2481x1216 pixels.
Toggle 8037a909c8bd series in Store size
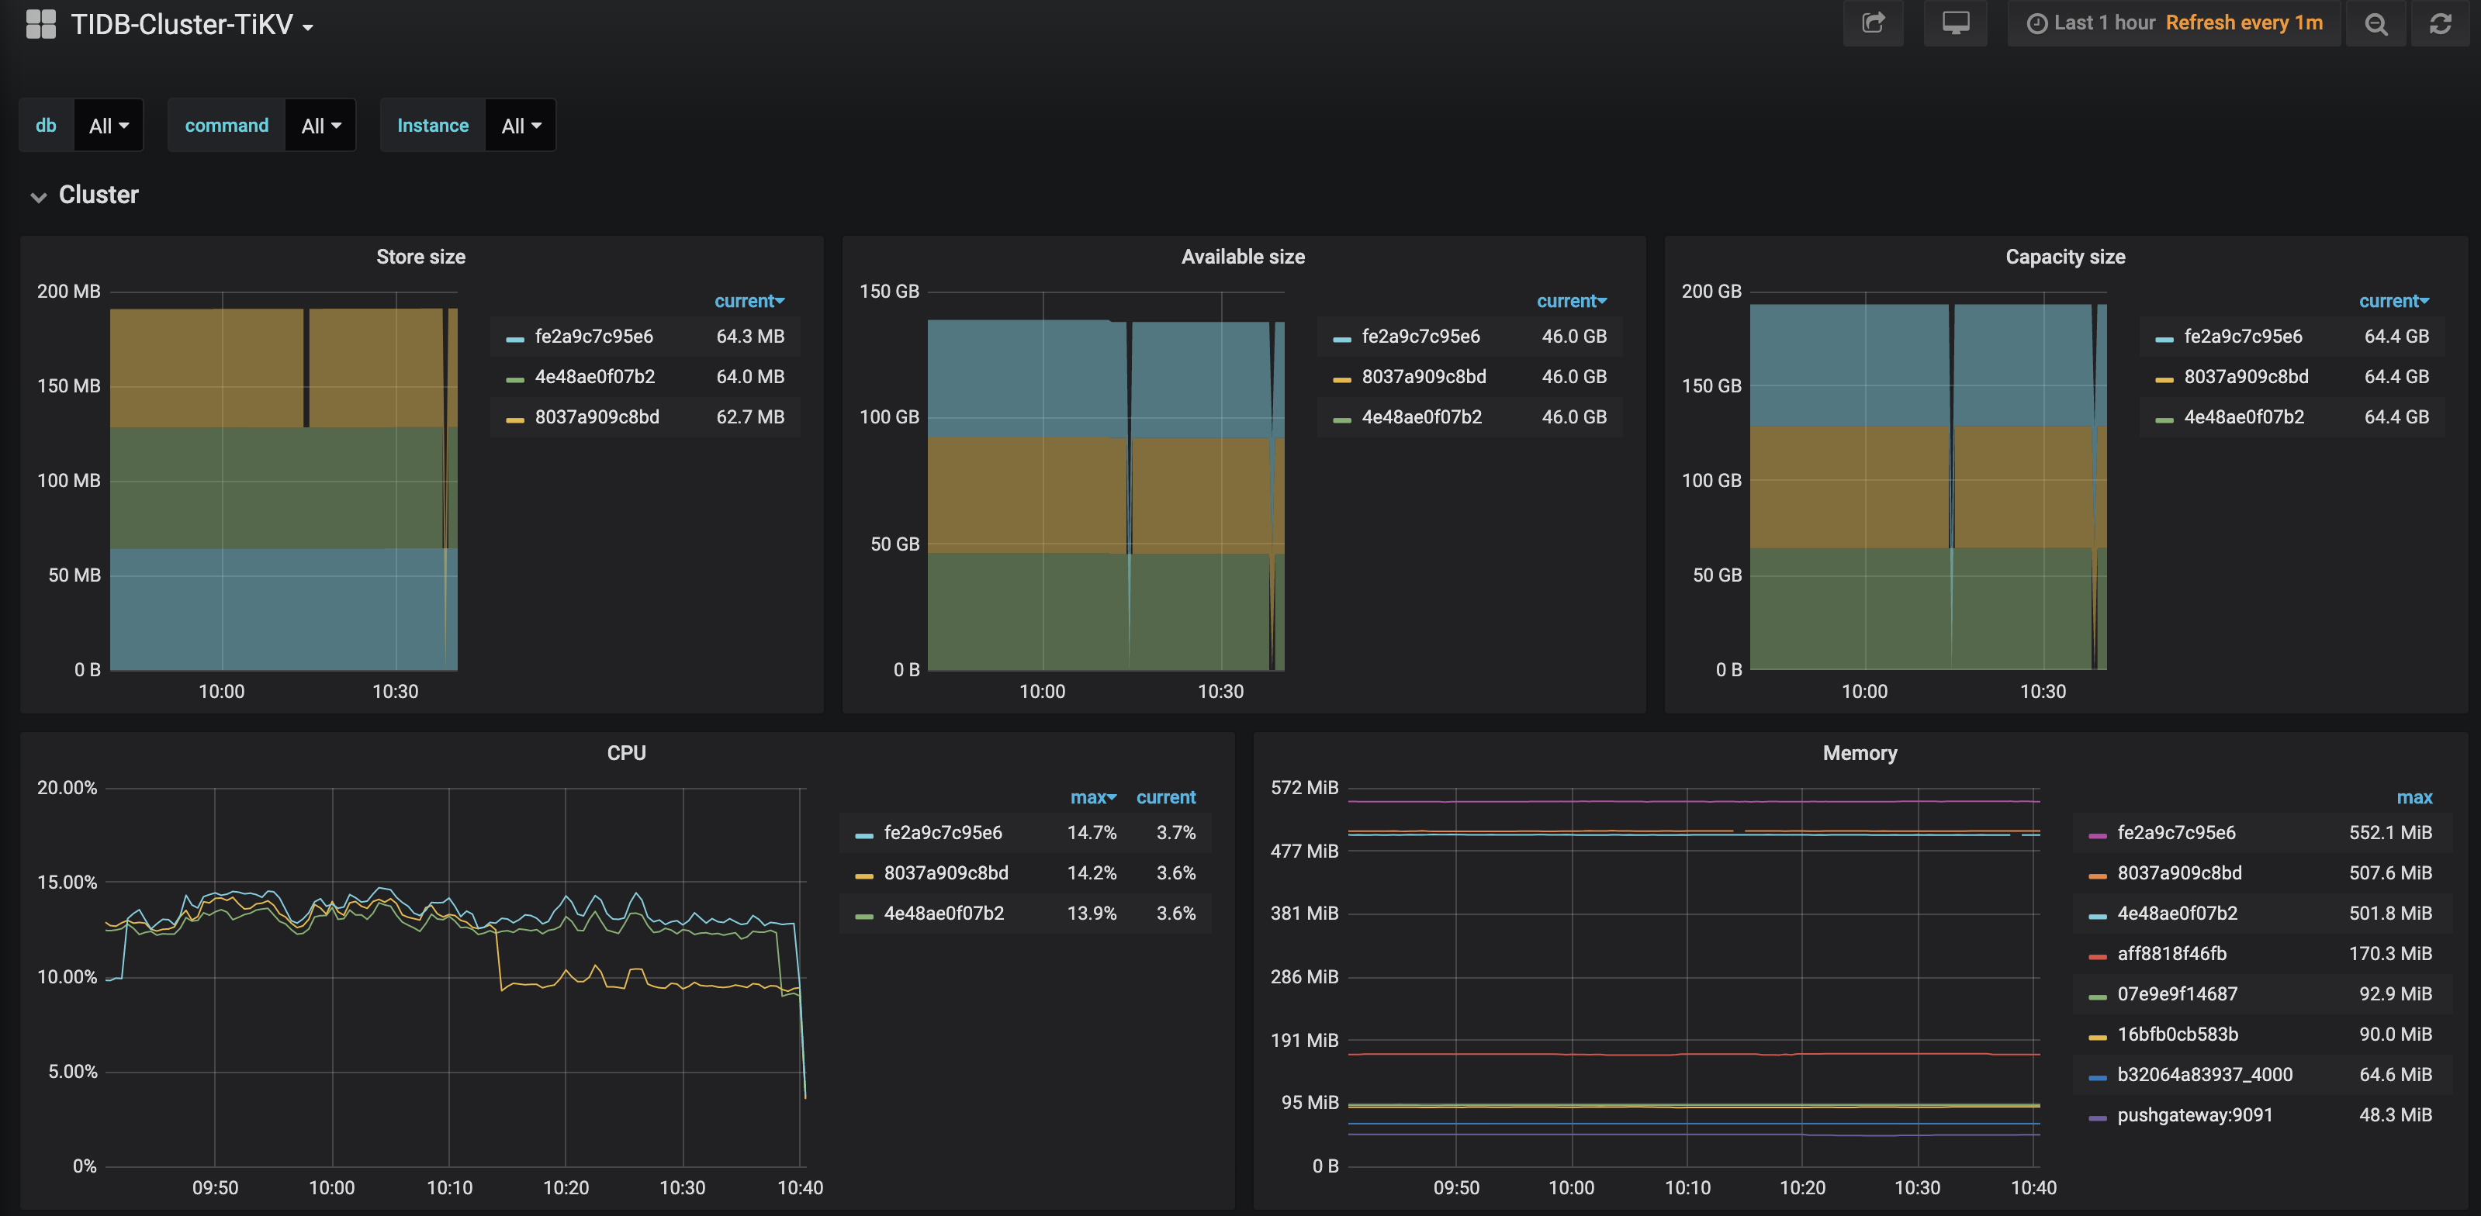click(x=597, y=417)
